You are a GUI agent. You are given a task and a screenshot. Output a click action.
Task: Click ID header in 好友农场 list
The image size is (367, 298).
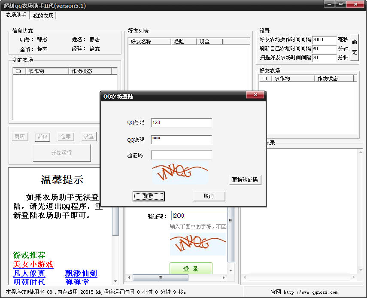point(265,79)
